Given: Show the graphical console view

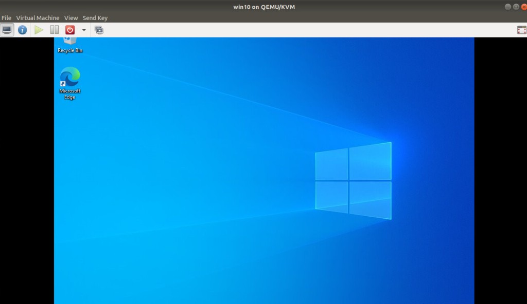Looking at the screenshot, I should click(x=7, y=30).
